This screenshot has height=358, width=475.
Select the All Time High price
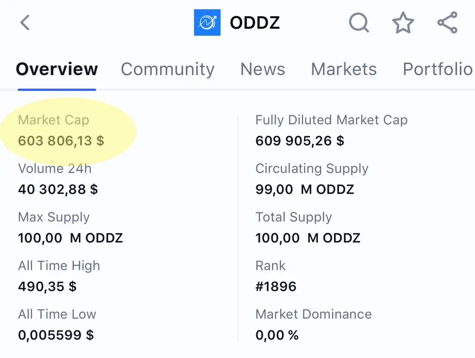(x=47, y=286)
